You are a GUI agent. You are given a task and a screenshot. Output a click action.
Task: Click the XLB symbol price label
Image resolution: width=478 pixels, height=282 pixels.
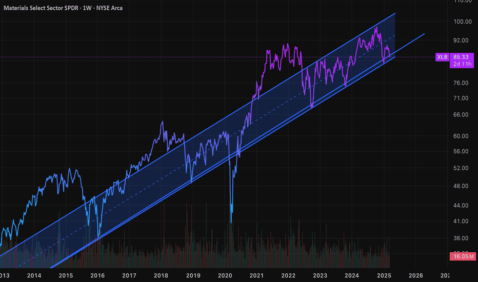click(x=442, y=57)
